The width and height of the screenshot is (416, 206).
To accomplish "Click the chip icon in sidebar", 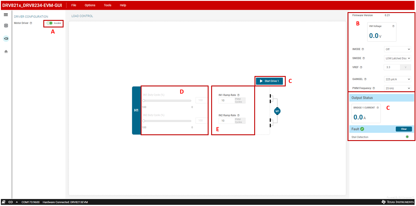I will [6, 26].
